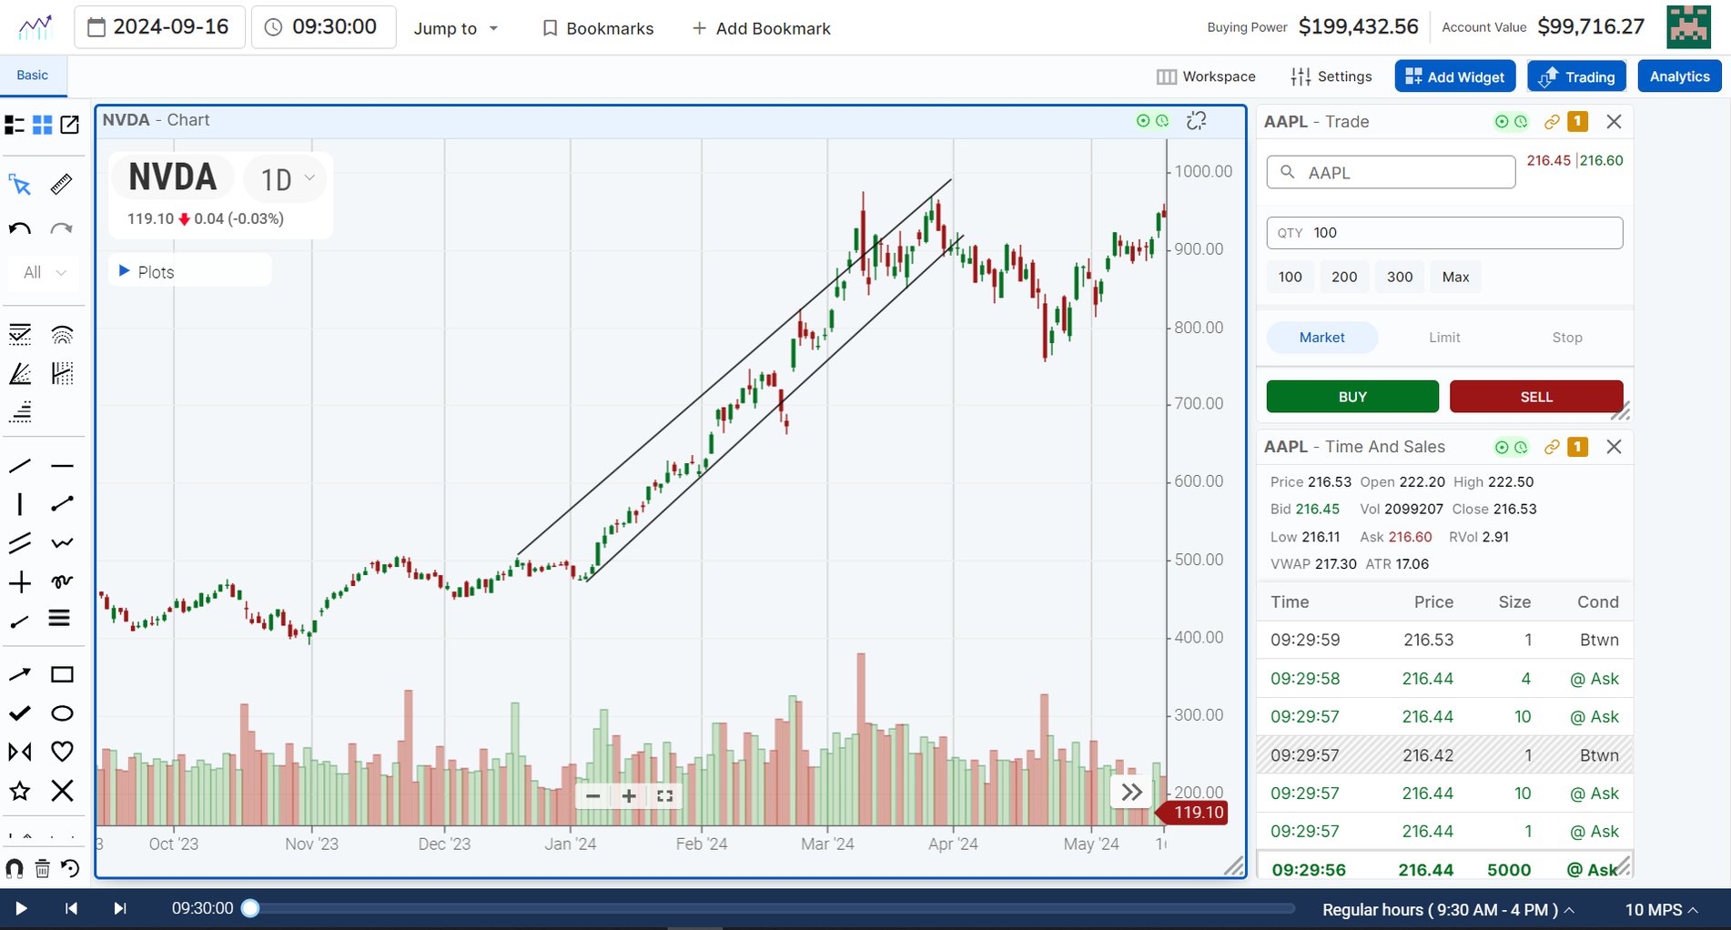Image resolution: width=1731 pixels, height=930 pixels.
Task: Select the Market order type
Action: [x=1321, y=337]
